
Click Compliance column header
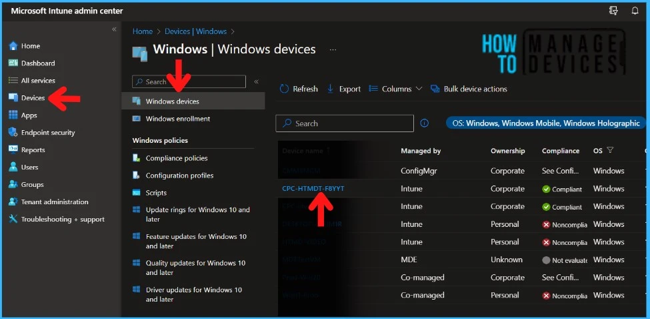[561, 151]
